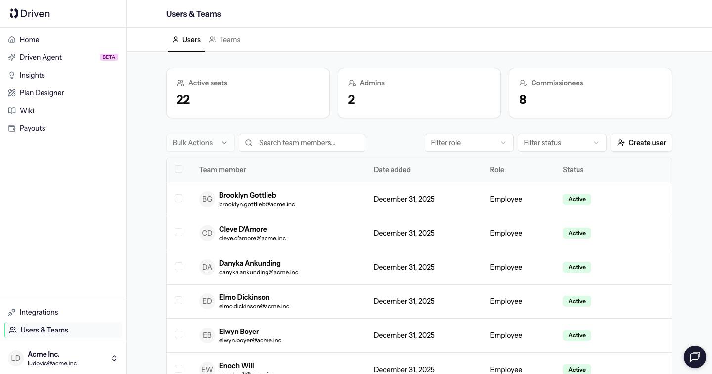Open Users & Teams in sidebar

63,330
